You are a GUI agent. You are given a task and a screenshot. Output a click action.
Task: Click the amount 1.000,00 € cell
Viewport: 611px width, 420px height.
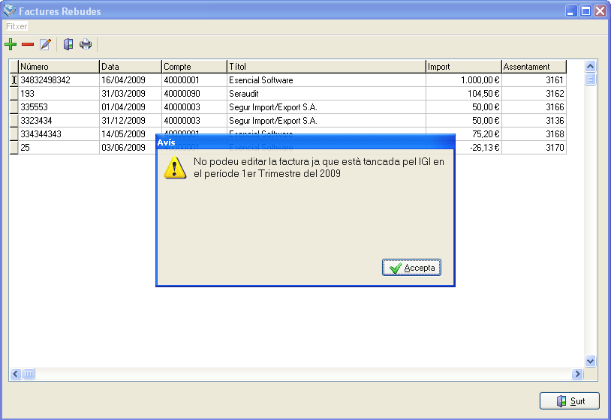463,80
